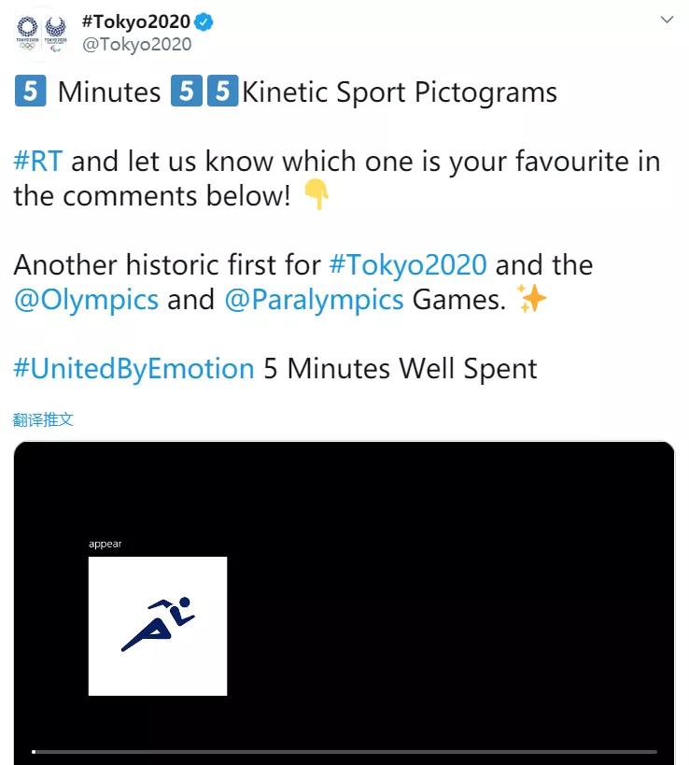Open the #Tokyo2020 account display name
The height and width of the screenshot is (765, 689).
coord(135,21)
